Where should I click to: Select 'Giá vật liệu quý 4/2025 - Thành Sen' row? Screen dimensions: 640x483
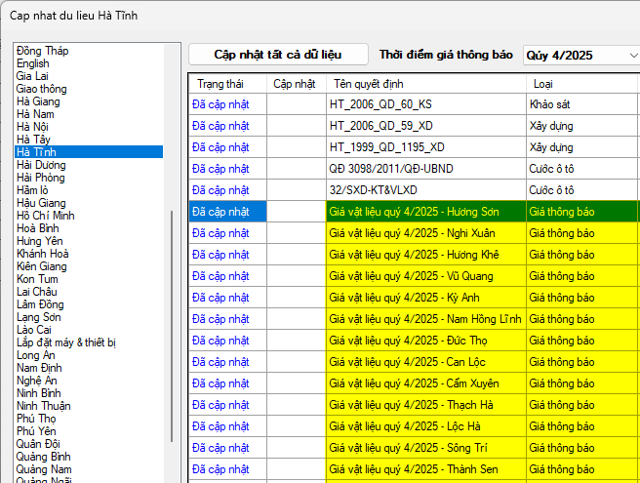click(x=424, y=469)
